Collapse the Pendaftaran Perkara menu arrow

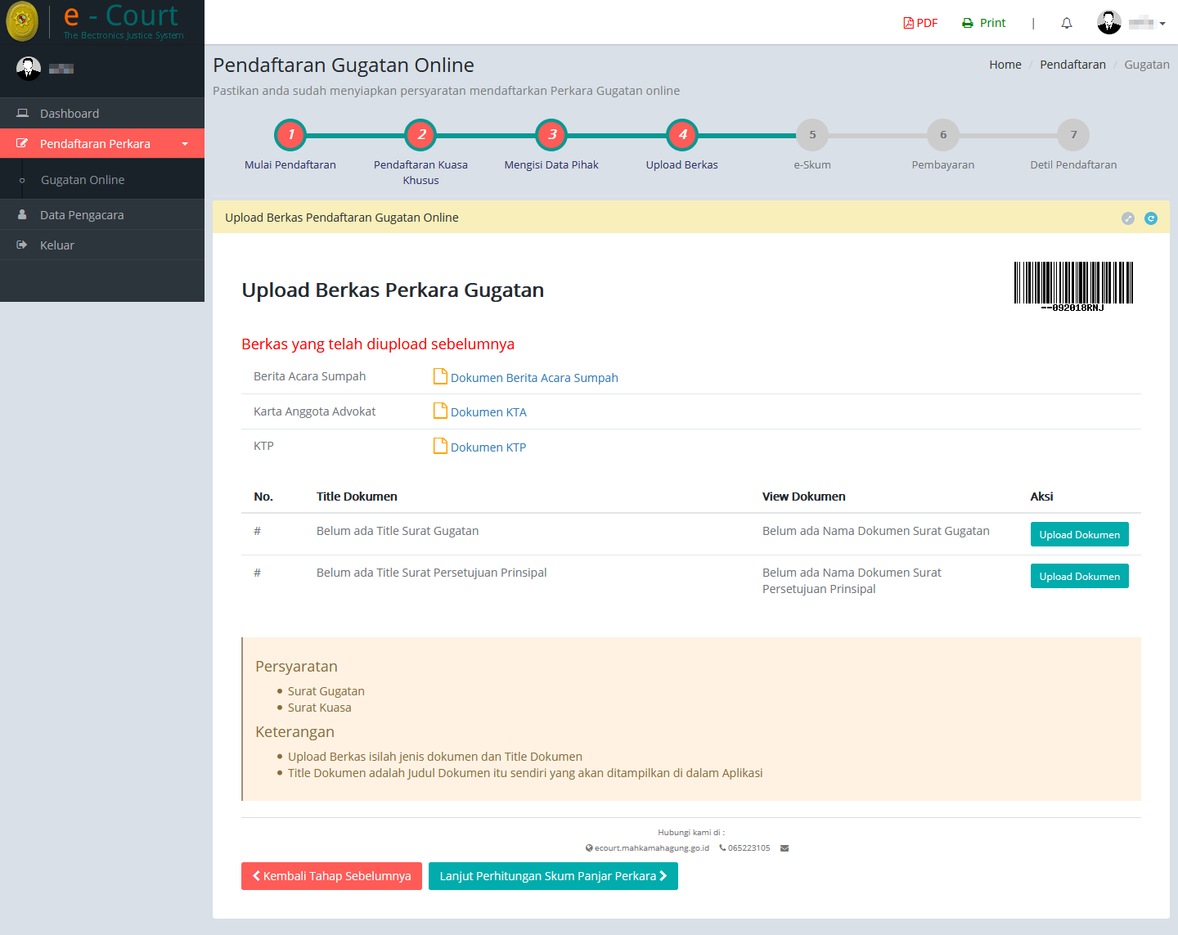(x=185, y=144)
